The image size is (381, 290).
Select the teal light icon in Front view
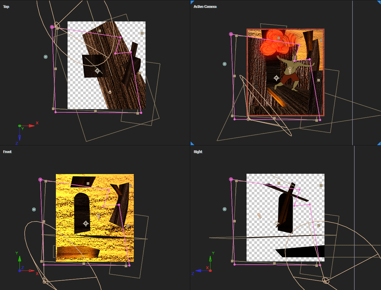pos(34,209)
